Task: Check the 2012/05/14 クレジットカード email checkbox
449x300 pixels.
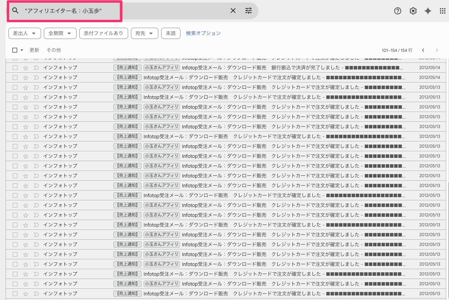Action: click(15, 78)
